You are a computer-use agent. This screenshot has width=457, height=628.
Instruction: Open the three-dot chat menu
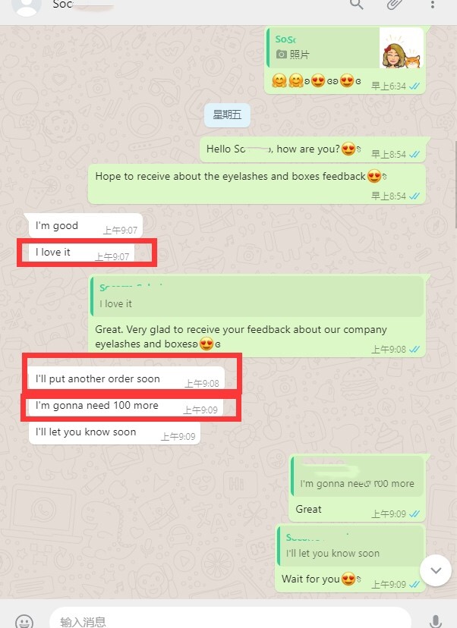tap(432, 5)
